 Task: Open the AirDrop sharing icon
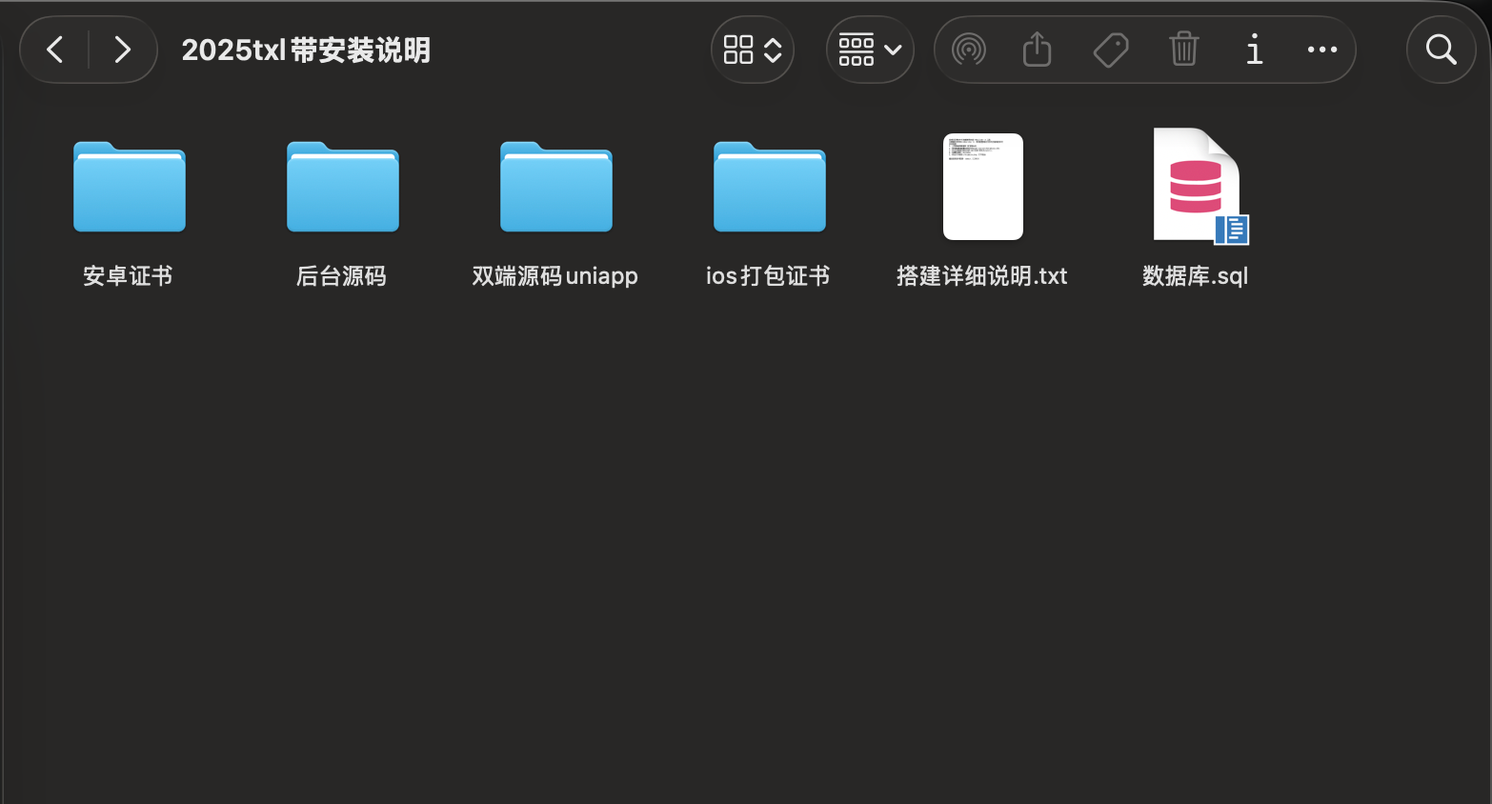(968, 50)
